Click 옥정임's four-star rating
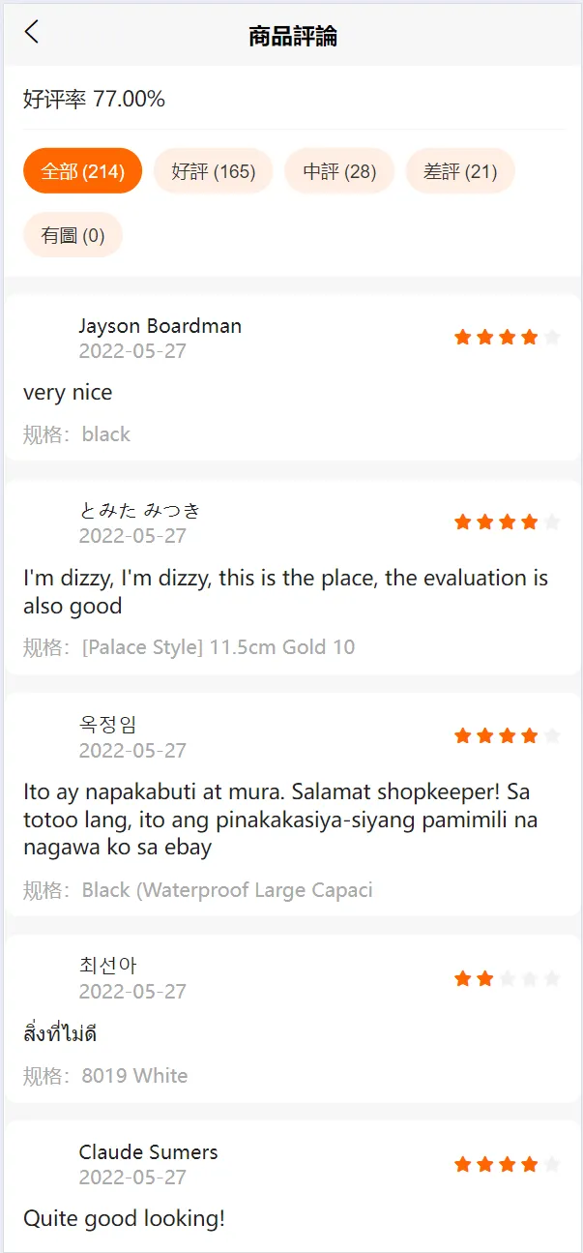The width and height of the screenshot is (583, 1253). point(508,736)
